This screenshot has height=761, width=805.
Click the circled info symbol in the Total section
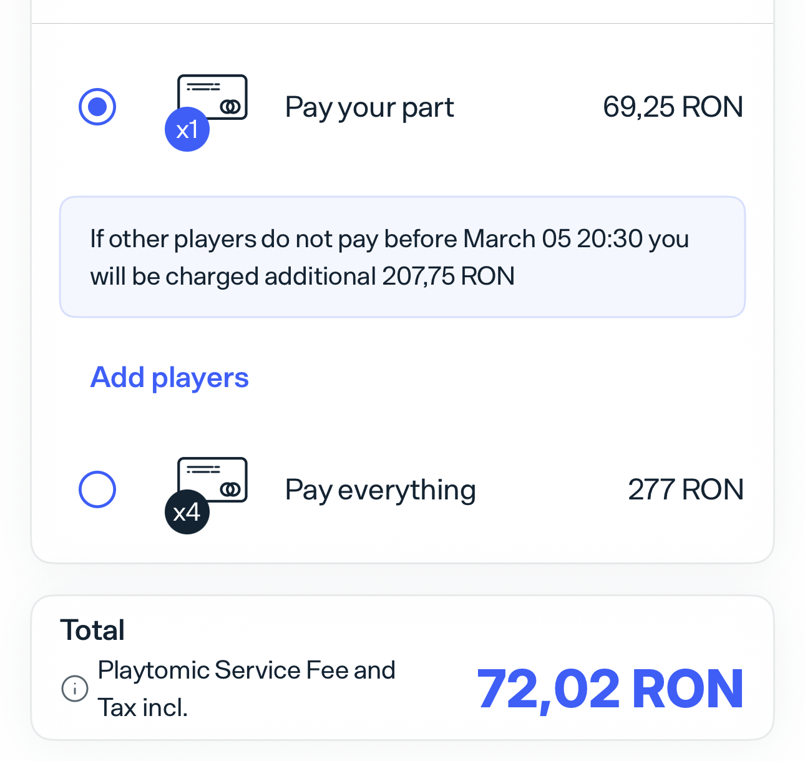click(74, 689)
